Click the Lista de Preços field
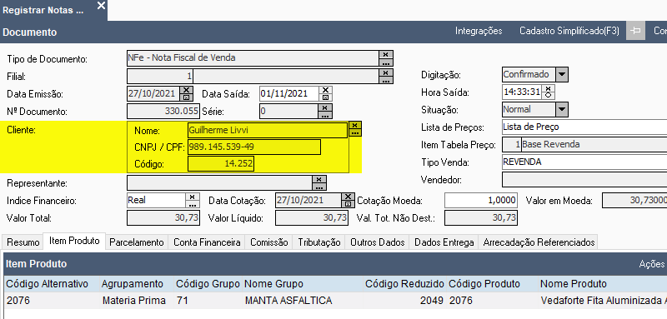 point(584,127)
